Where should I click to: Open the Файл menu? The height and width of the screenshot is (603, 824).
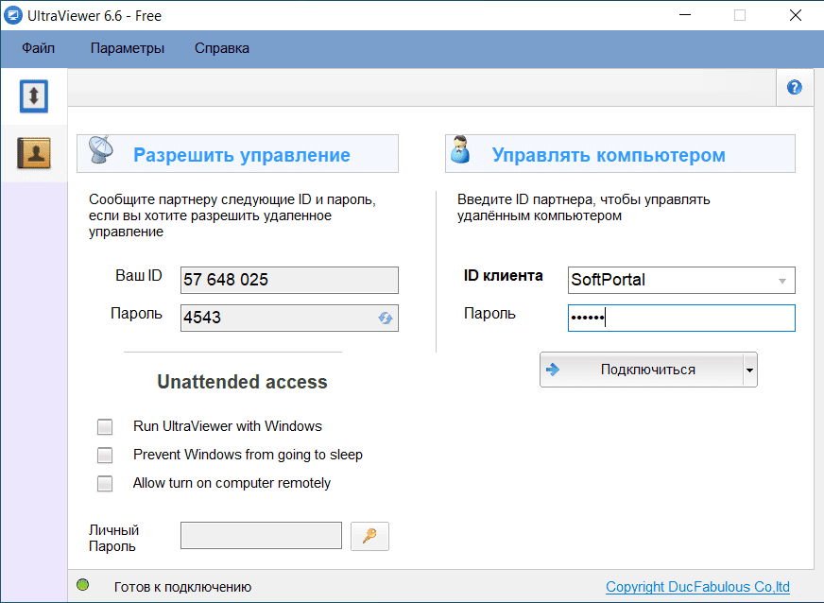[39, 48]
